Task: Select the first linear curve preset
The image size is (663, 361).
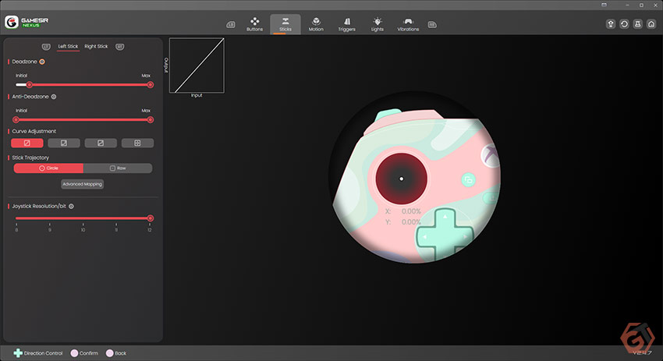Action: [x=27, y=143]
